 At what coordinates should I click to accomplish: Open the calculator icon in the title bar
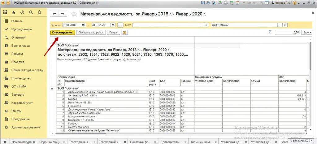click(232, 3)
